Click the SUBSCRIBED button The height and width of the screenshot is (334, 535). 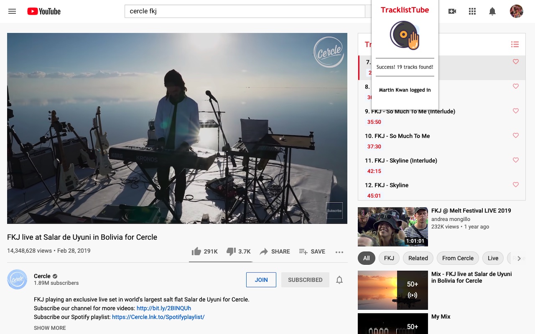click(x=305, y=280)
